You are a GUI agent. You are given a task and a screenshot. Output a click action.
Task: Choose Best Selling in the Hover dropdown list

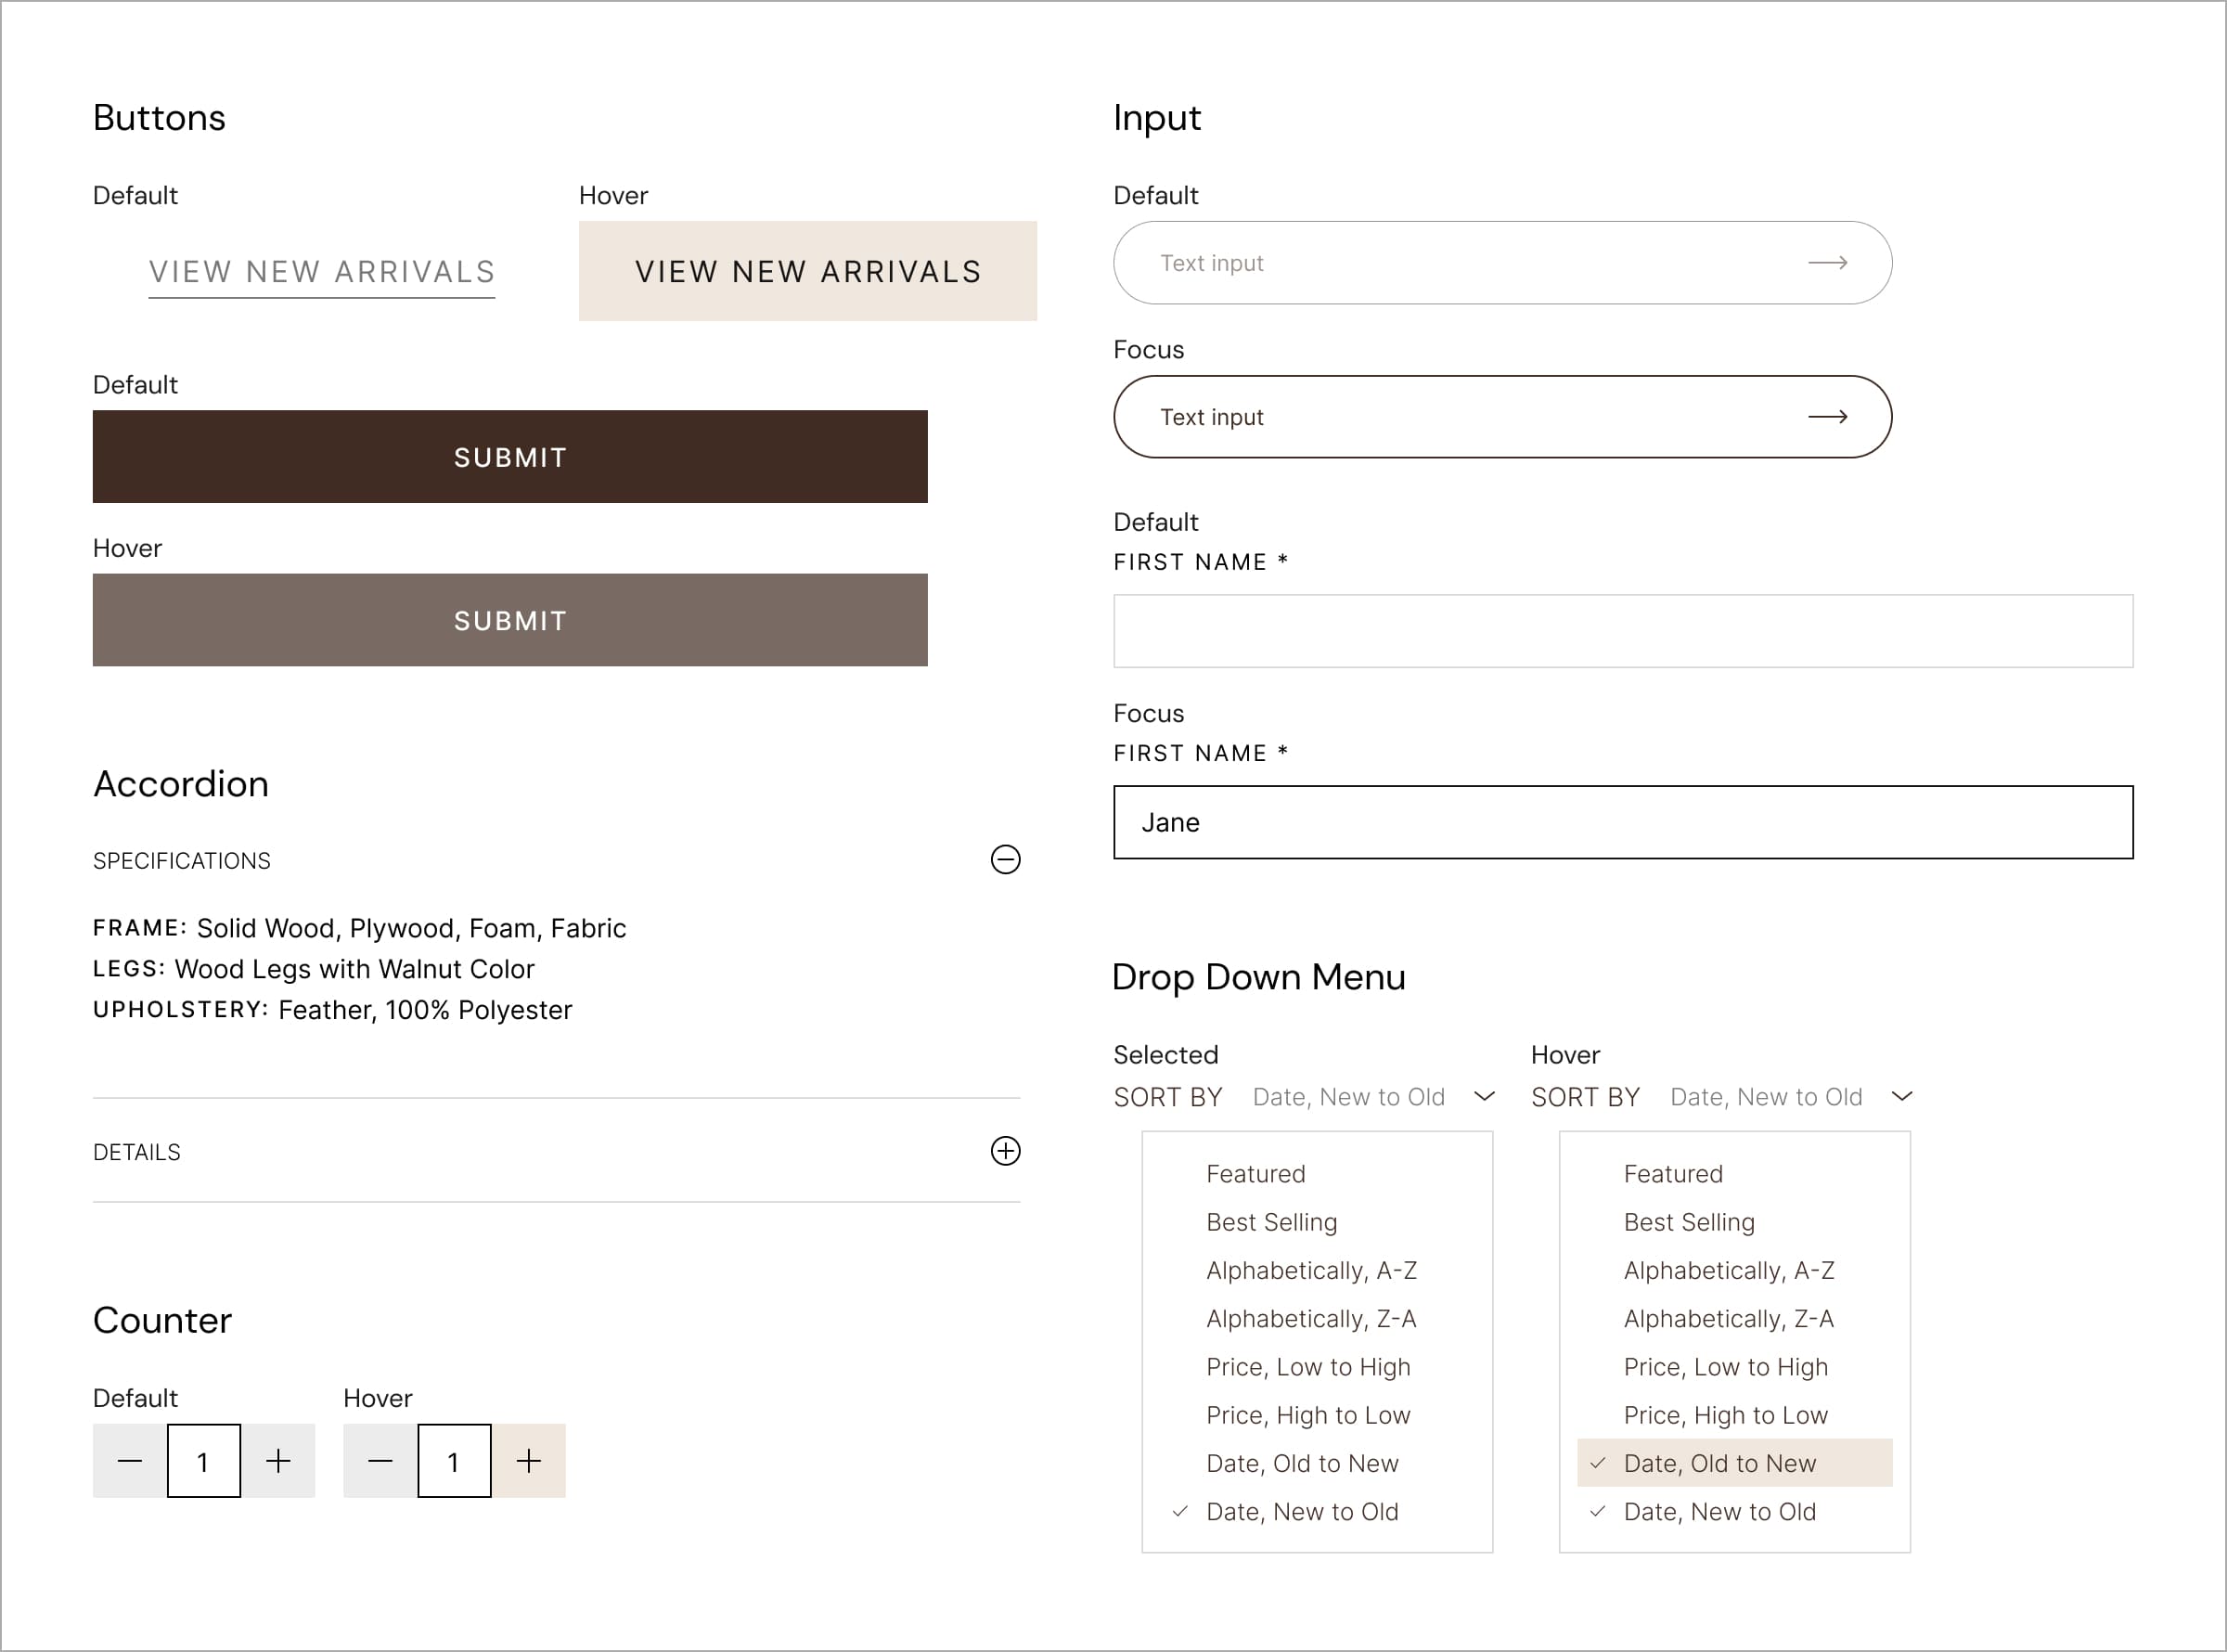tap(1735, 1222)
